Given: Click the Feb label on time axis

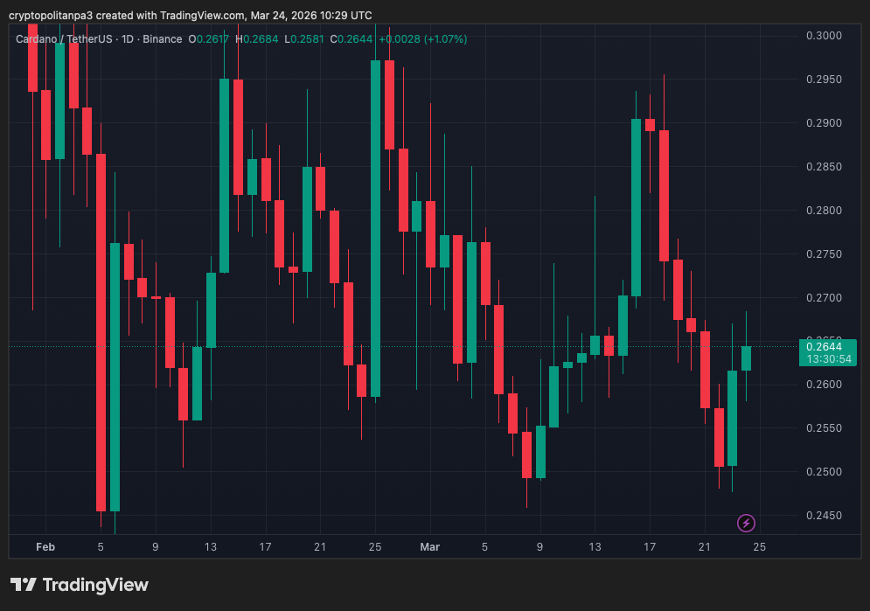Looking at the screenshot, I should [x=45, y=547].
